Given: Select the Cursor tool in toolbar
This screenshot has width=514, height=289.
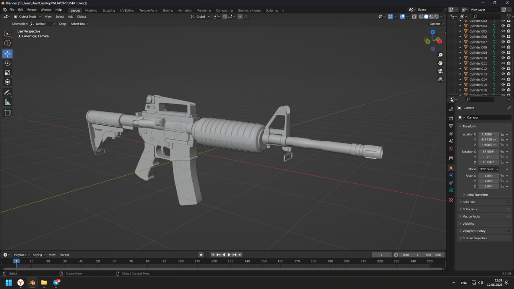Looking at the screenshot, I should pyautogui.click(x=8, y=43).
